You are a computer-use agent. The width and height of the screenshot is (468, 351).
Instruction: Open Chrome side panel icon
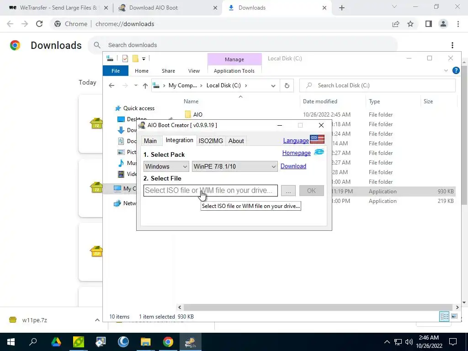point(429,24)
